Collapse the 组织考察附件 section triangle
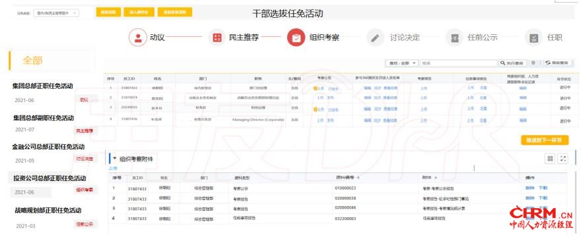 (114, 158)
